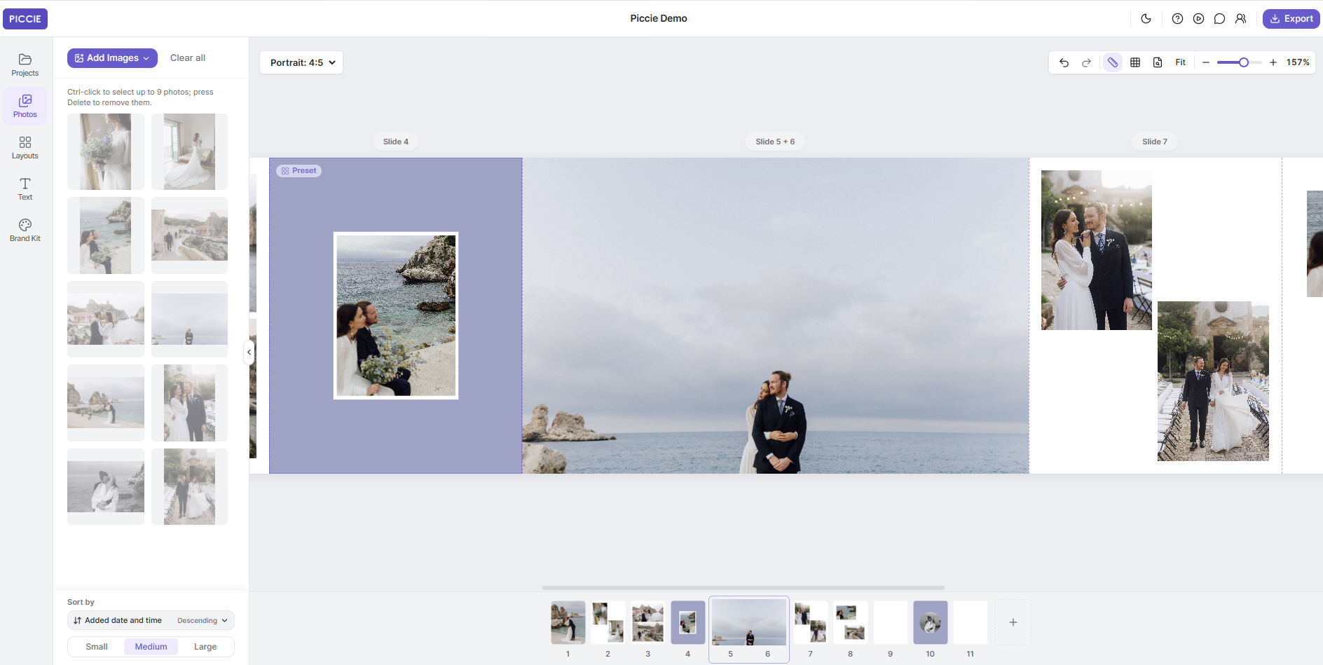Screen dimensions: 1323x665
Task: Zoom out with the minus icon
Action: [1206, 62]
